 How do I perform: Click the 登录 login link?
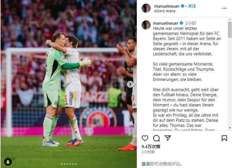coord(146,164)
